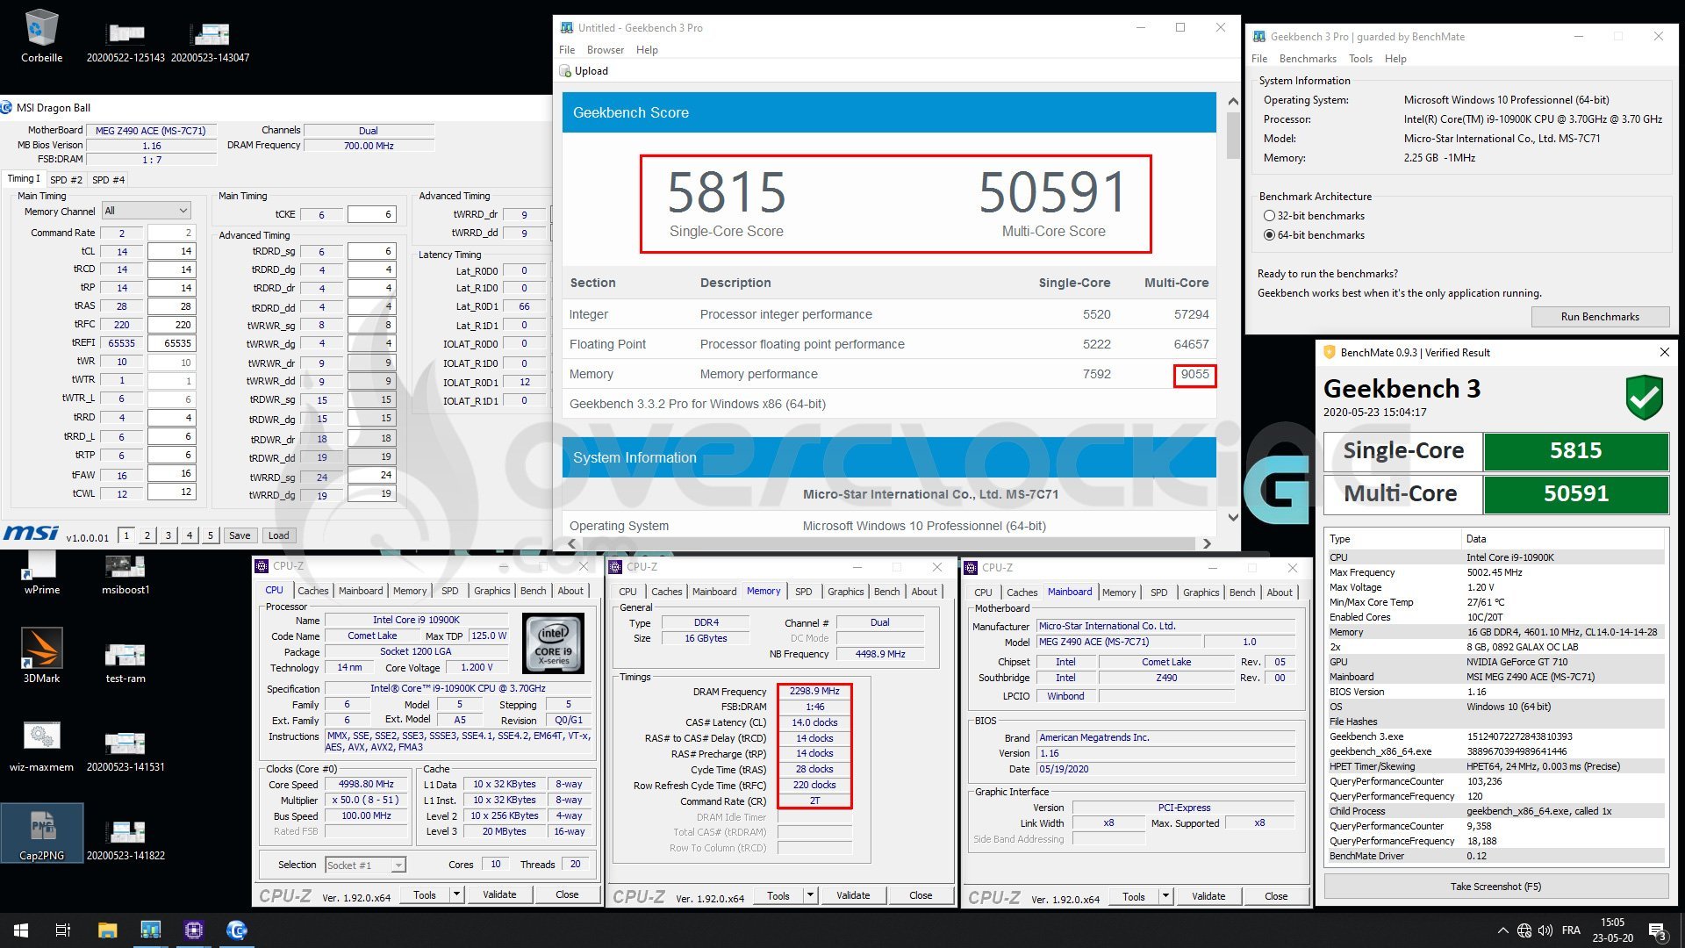Open SPD tab in Mainboard CPU-Z window
1685x948 pixels.
1158,592
